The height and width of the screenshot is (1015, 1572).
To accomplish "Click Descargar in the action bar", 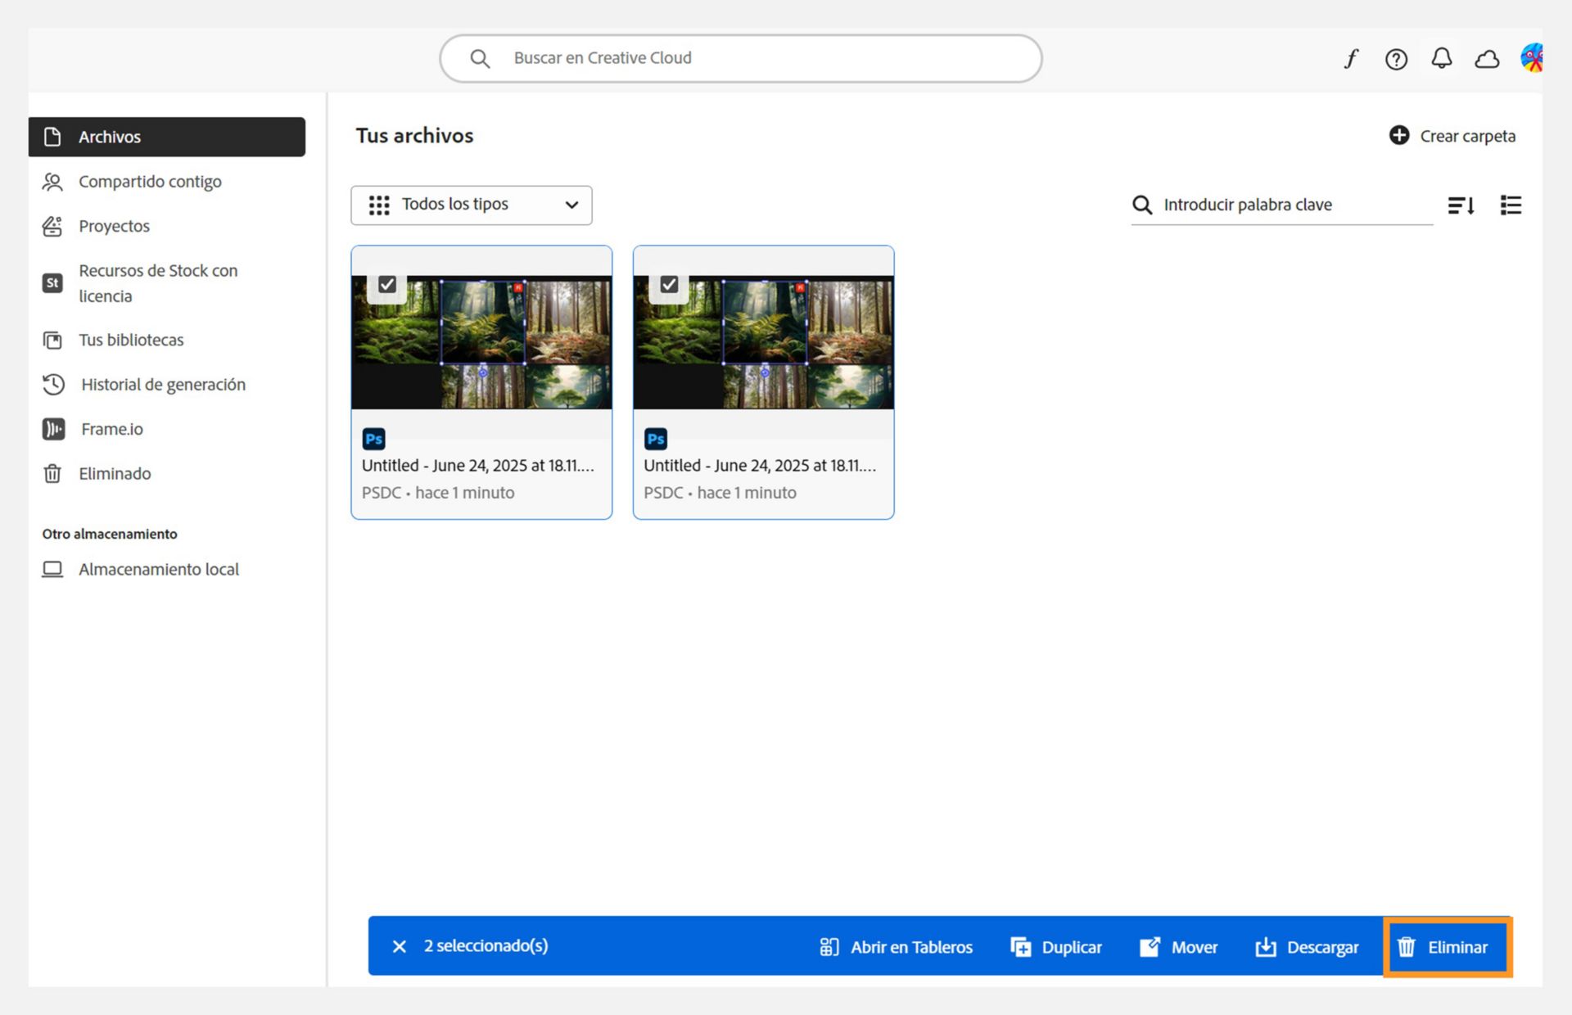I will 1307,947.
